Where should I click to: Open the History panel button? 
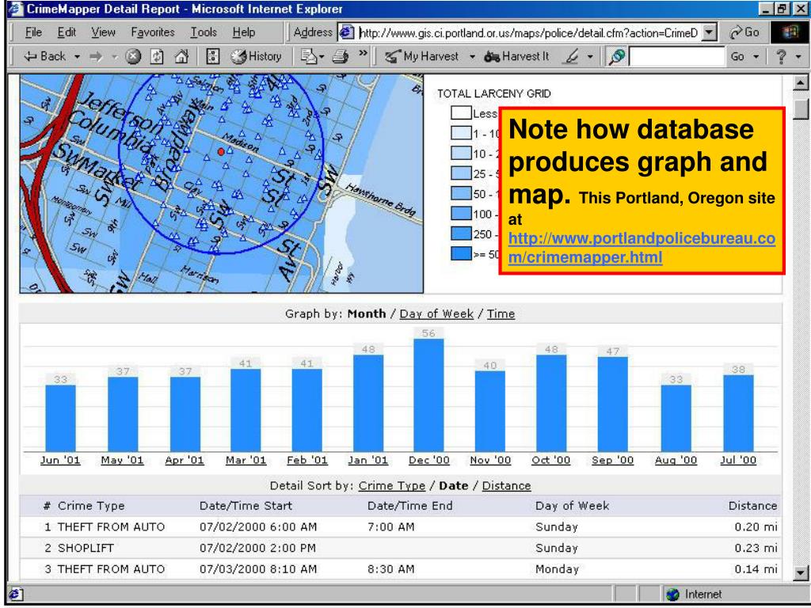(x=256, y=56)
